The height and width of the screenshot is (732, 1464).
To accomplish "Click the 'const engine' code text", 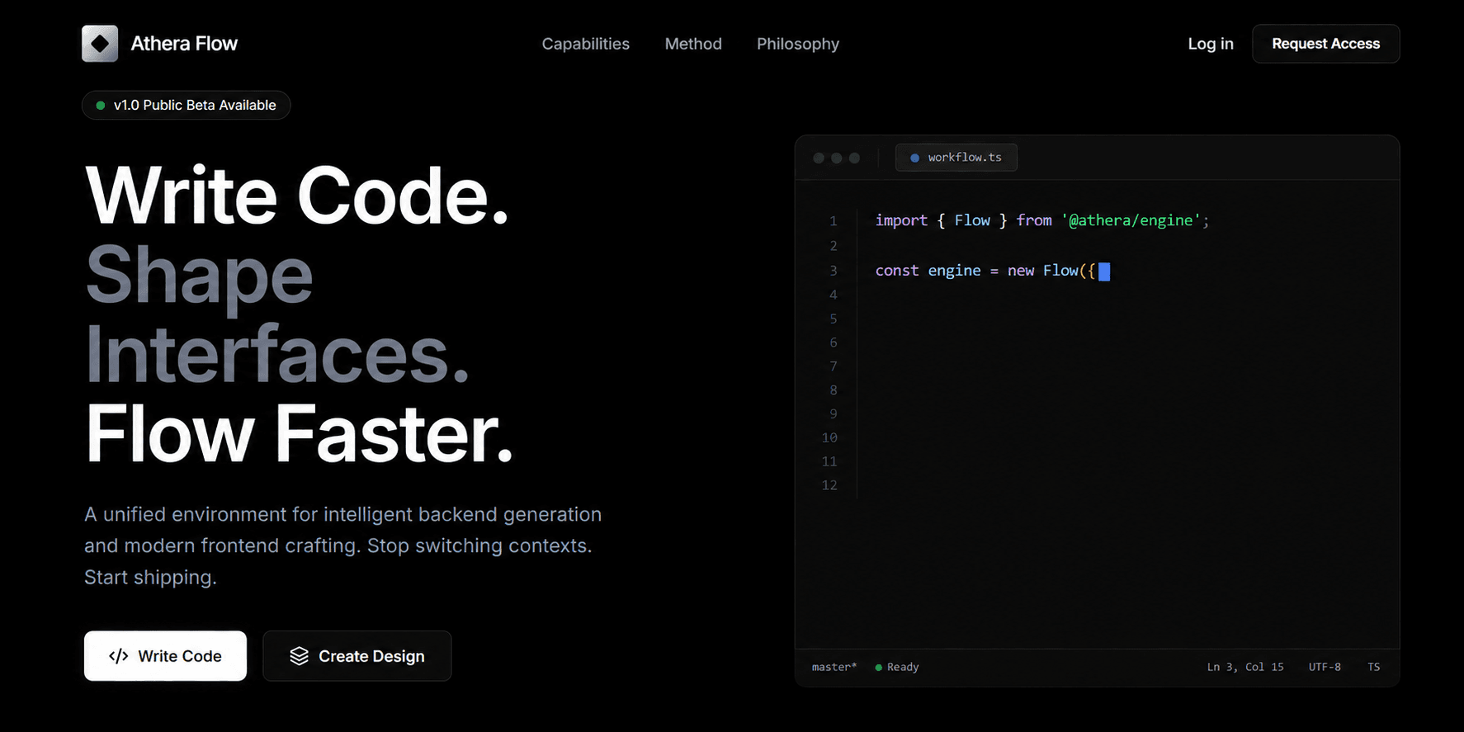I will [928, 271].
